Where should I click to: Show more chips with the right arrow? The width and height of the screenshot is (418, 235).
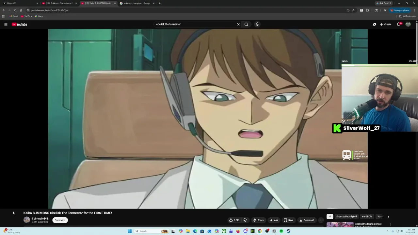coord(388,216)
